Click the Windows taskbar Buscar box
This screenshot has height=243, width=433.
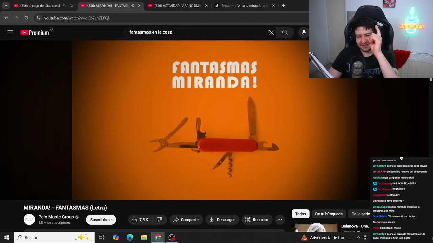coord(55,237)
